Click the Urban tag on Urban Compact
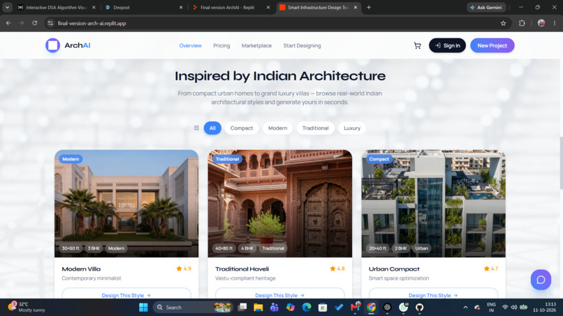 [x=421, y=248]
